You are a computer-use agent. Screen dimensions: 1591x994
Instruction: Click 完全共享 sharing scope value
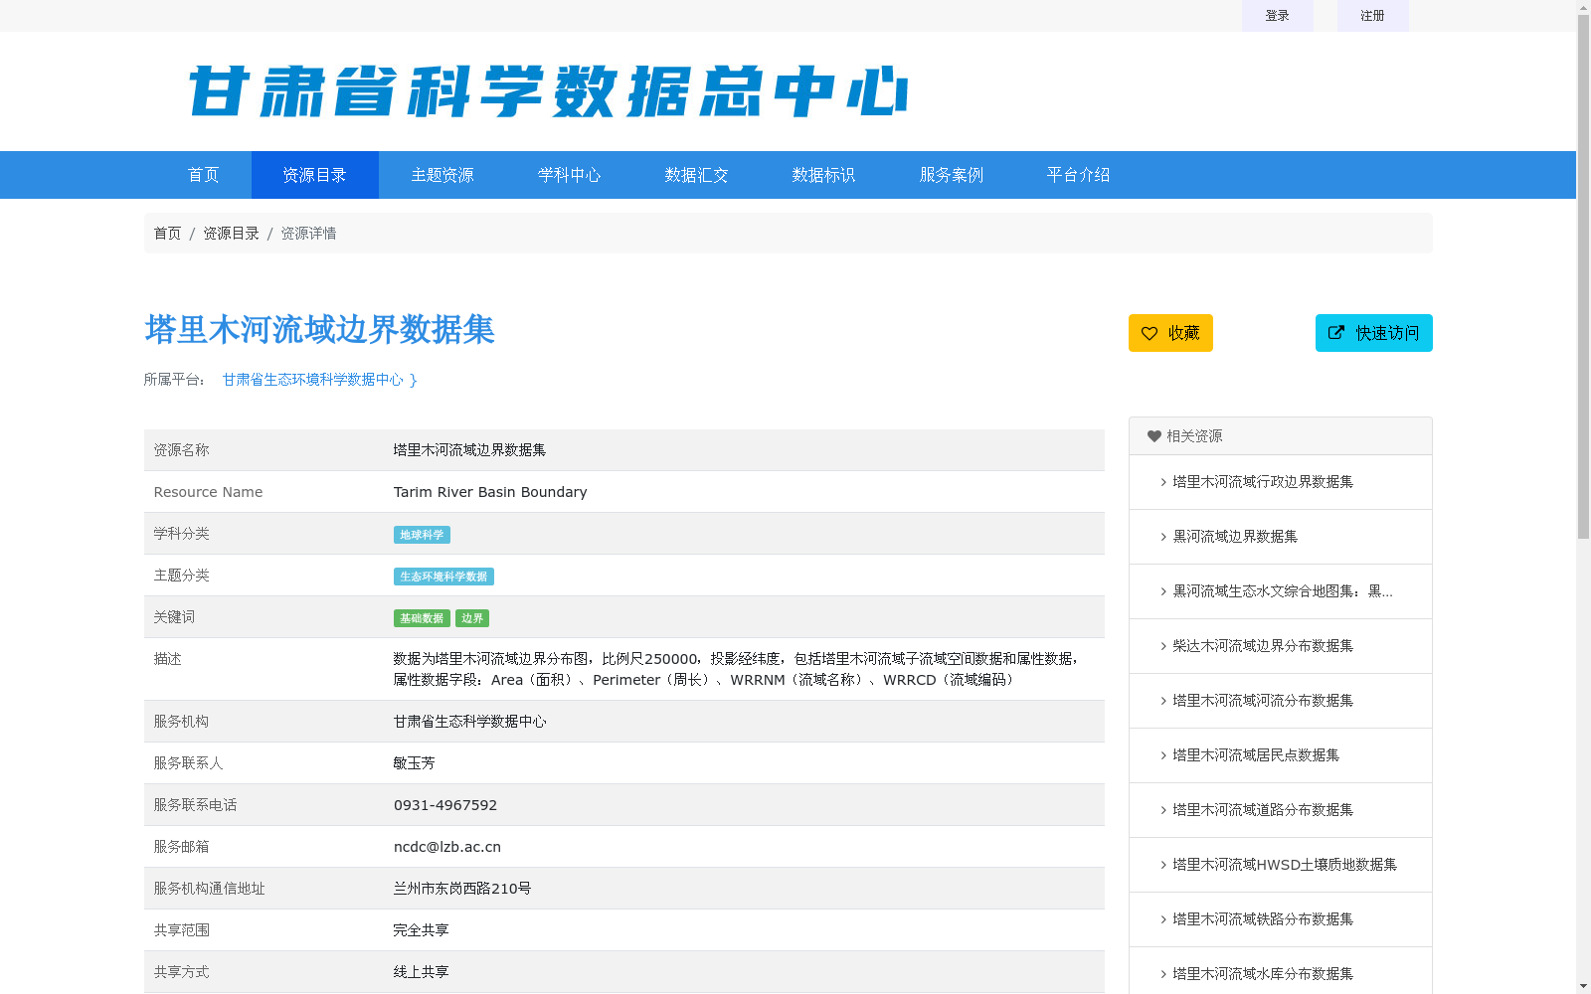pos(422,930)
